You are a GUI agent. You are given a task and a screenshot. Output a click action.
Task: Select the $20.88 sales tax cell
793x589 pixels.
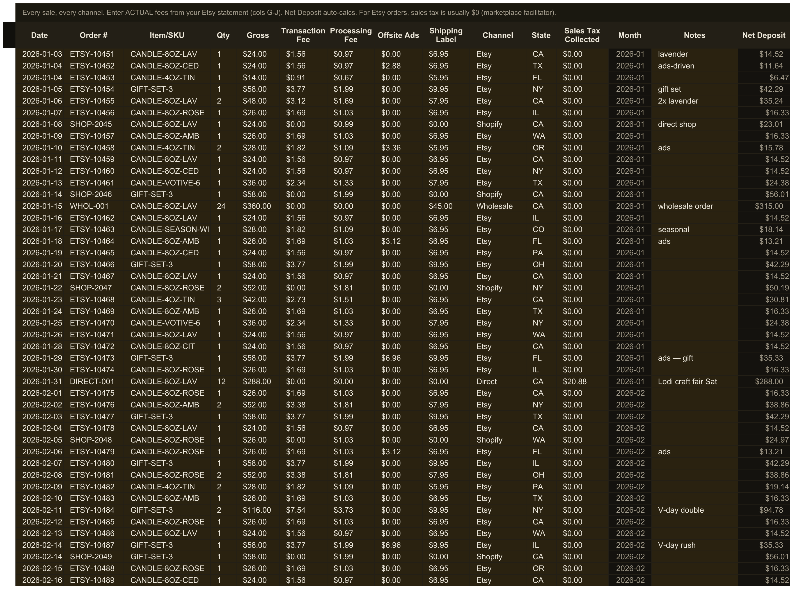[582, 382]
